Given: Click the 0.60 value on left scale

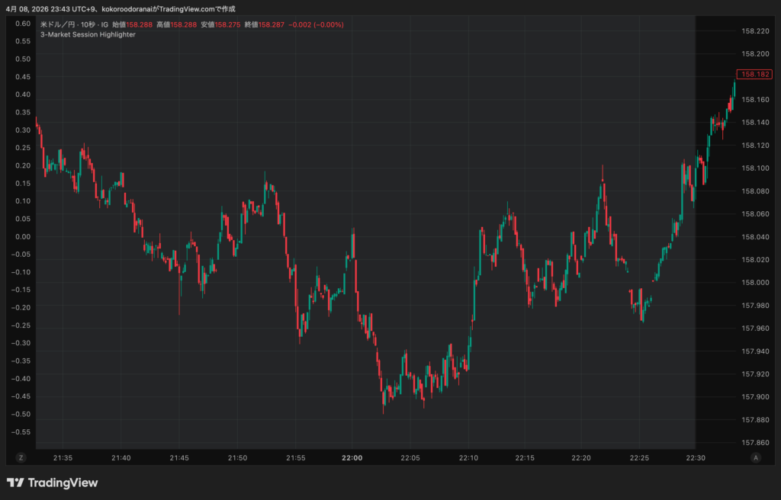Looking at the screenshot, I should [22, 24].
